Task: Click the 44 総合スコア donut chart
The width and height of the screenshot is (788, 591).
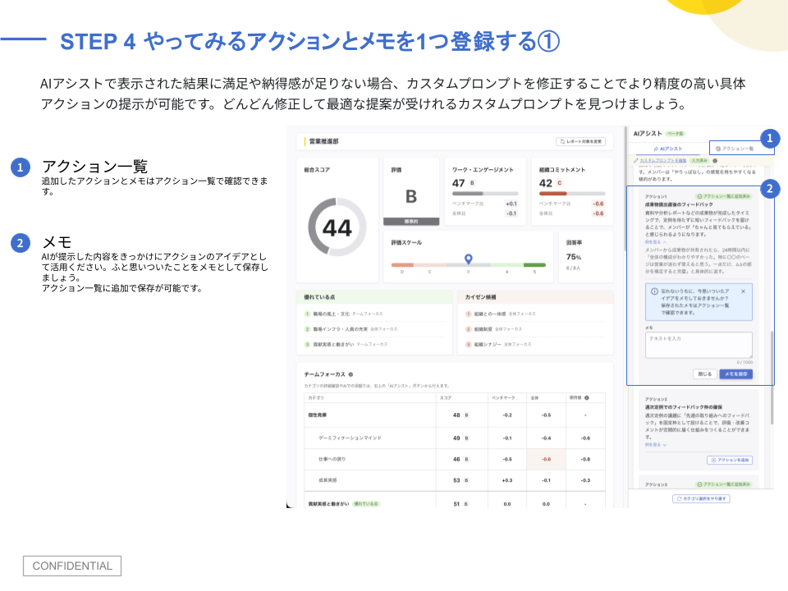Action: [x=337, y=227]
